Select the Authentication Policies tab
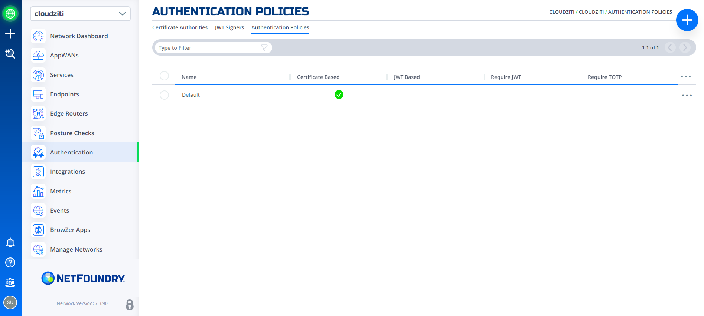This screenshot has width=704, height=316. coord(280,27)
